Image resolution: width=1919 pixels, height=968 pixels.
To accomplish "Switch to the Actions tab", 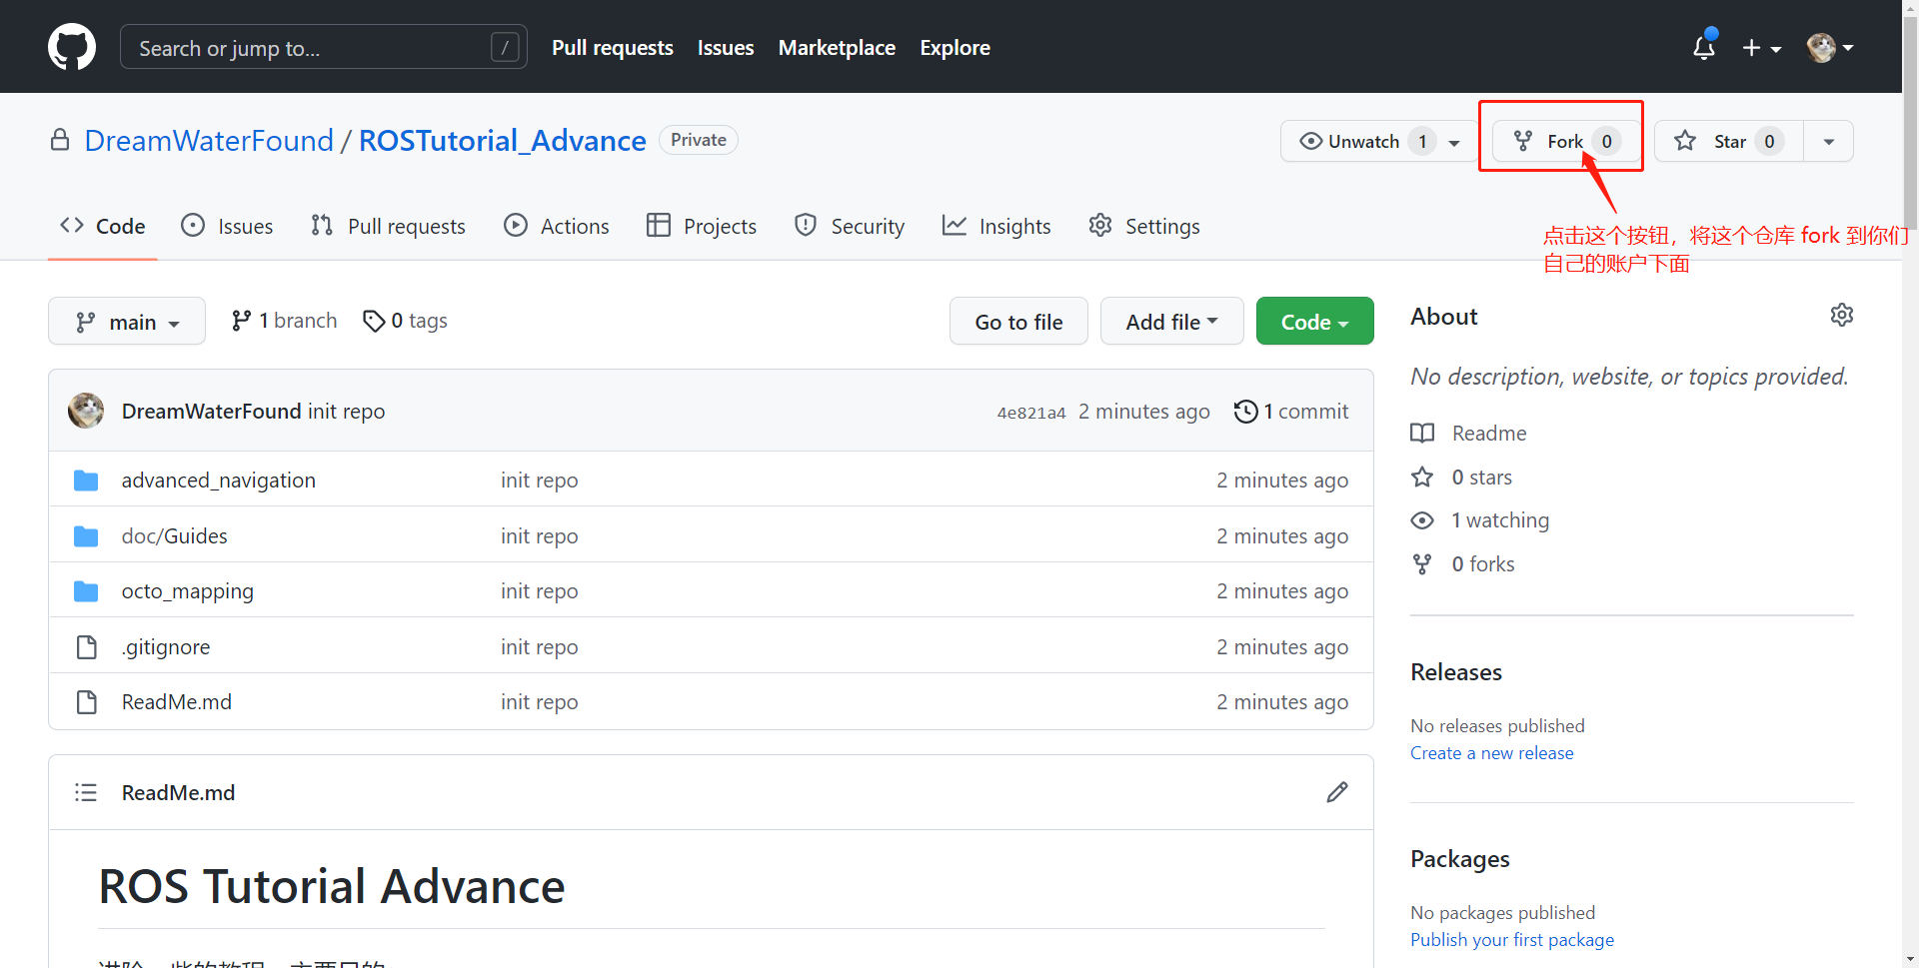I will 556,226.
